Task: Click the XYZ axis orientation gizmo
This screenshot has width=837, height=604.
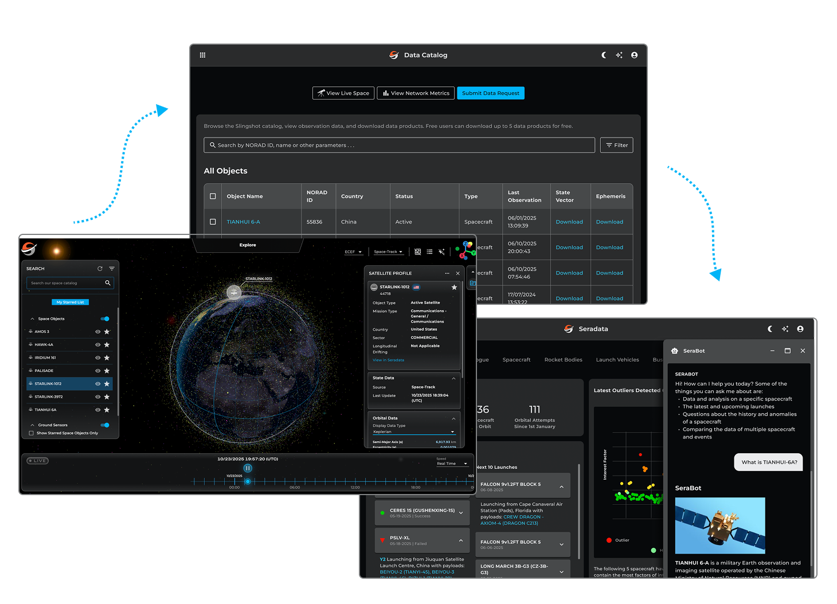Action: point(466,250)
